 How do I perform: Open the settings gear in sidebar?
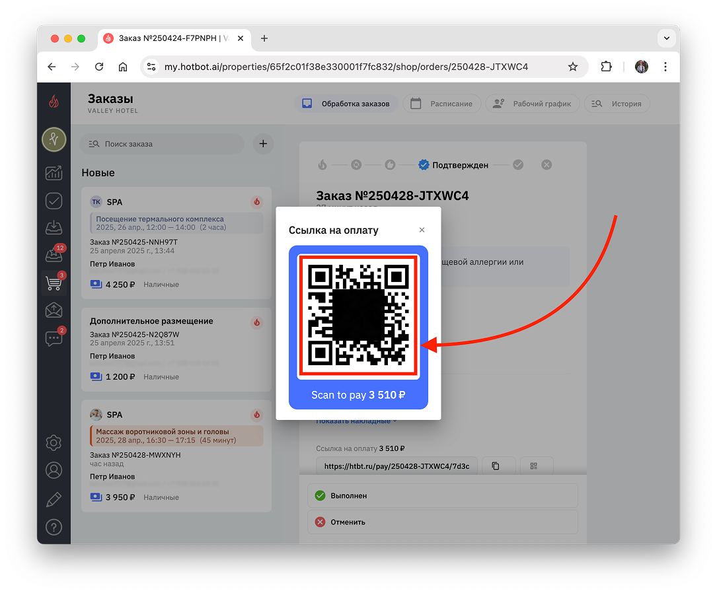click(x=54, y=442)
